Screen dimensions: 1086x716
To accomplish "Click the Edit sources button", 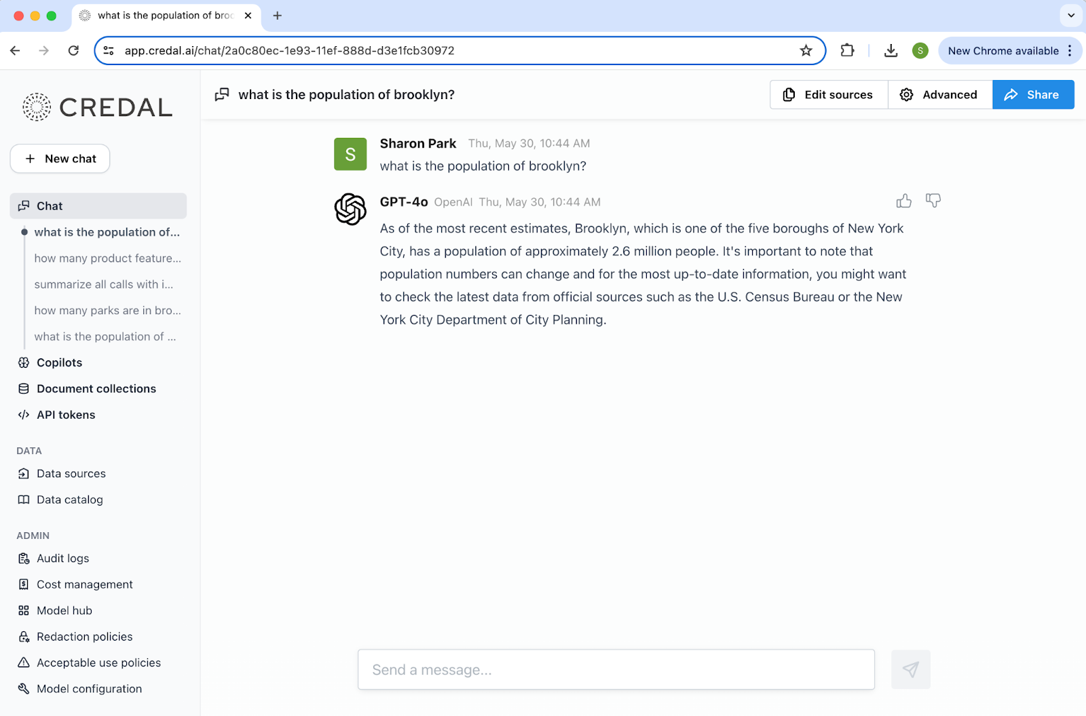I will click(x=828, y=95).
